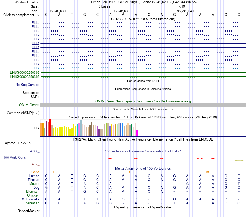
Task: Click the 100 Vert. Cons track label
Action: pyautogui.click(x=15, y=157)
